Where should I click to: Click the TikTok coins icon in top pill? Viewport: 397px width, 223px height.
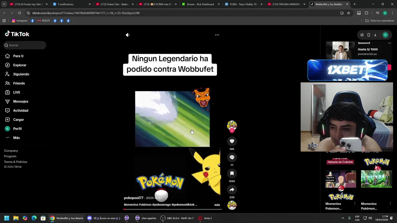pyautogui.click(x=362, y=35)
